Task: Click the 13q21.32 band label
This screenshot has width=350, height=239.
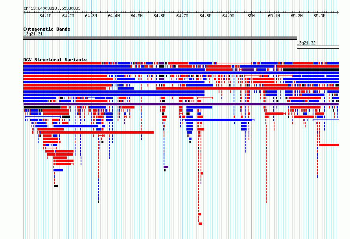Action: click(x=306, y=43)
